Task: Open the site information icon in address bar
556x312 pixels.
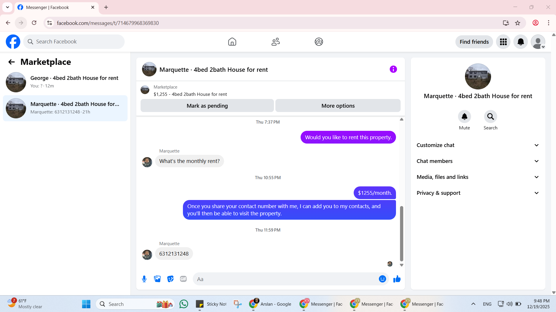Action: pos(50,23)
